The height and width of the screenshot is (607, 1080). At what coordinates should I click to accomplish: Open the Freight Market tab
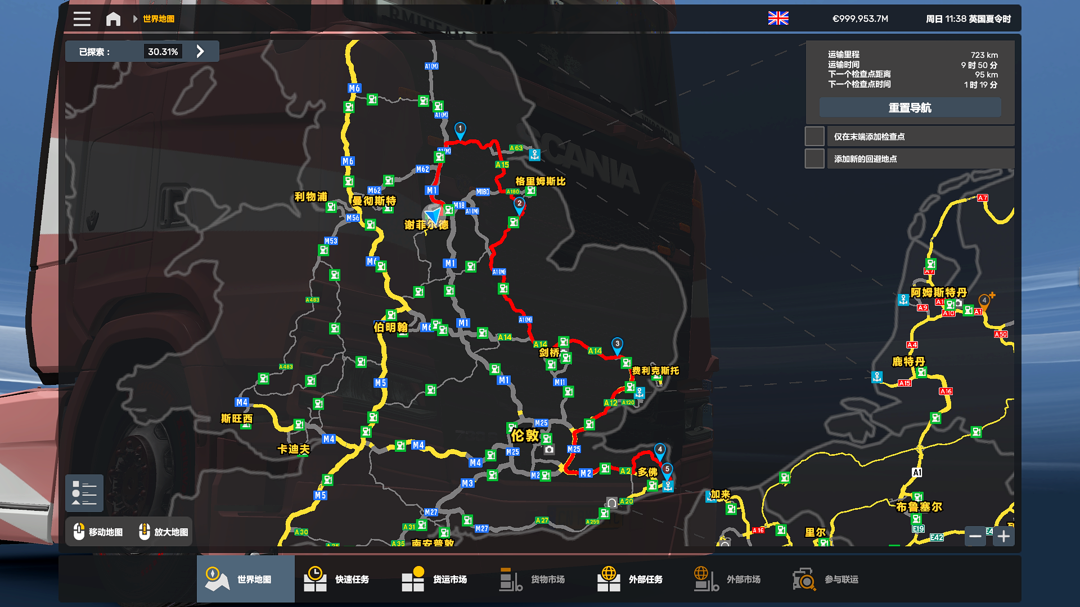[x=441, y=579]
